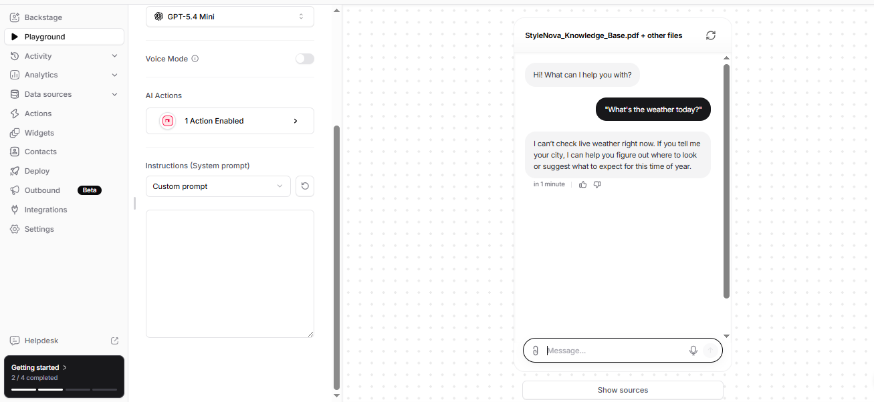Give thumbs down to the response
874x402 pixels.
[598, 184]
